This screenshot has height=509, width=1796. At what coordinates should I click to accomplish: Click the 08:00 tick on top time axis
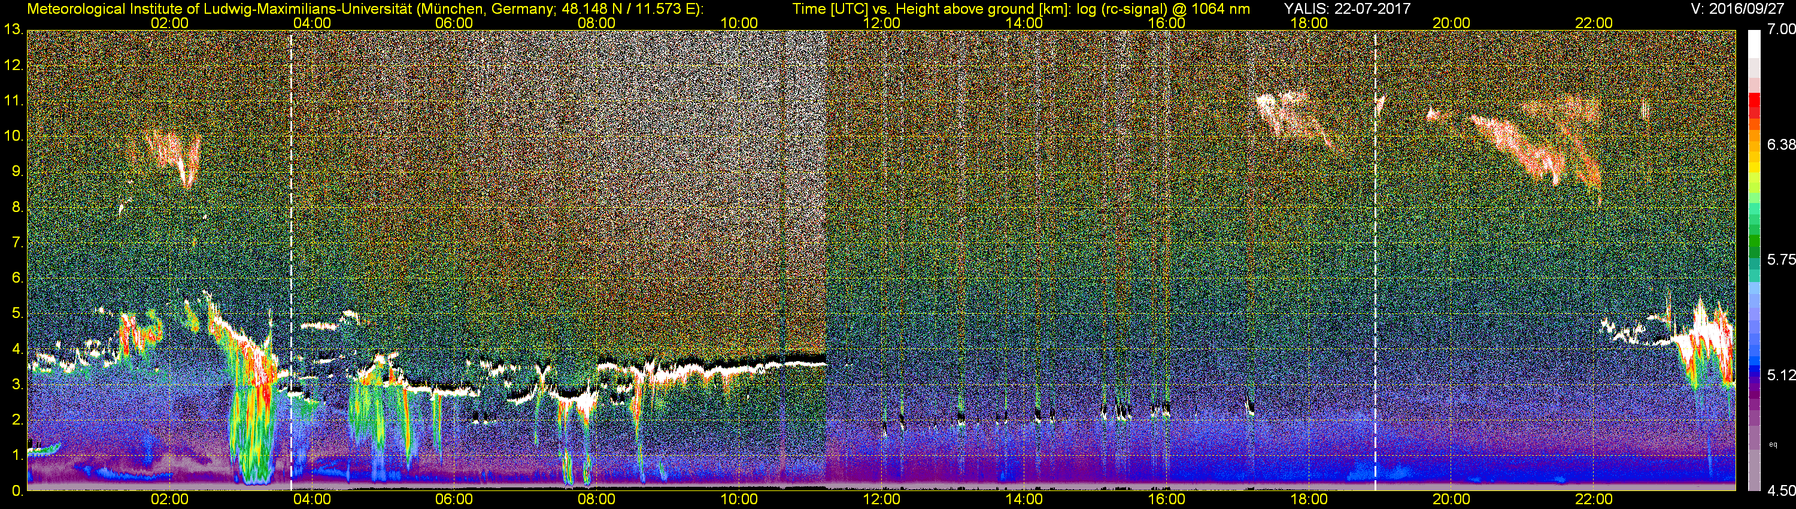coord(596,22)
